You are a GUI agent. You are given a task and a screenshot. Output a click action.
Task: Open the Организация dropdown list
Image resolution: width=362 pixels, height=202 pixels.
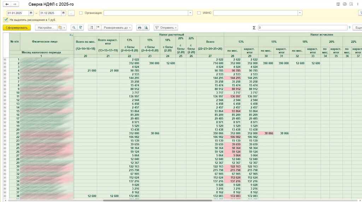click(190, 13)
